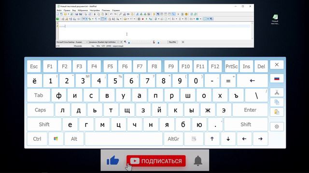The height and width of the screenshot is (173, 309).
Task: Click the Undo arrow in AkelPad toolbar
Action: 111,14
